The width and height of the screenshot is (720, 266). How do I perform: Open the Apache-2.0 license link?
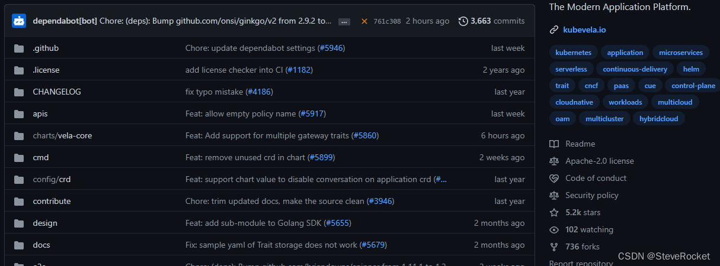pos(599,161)
